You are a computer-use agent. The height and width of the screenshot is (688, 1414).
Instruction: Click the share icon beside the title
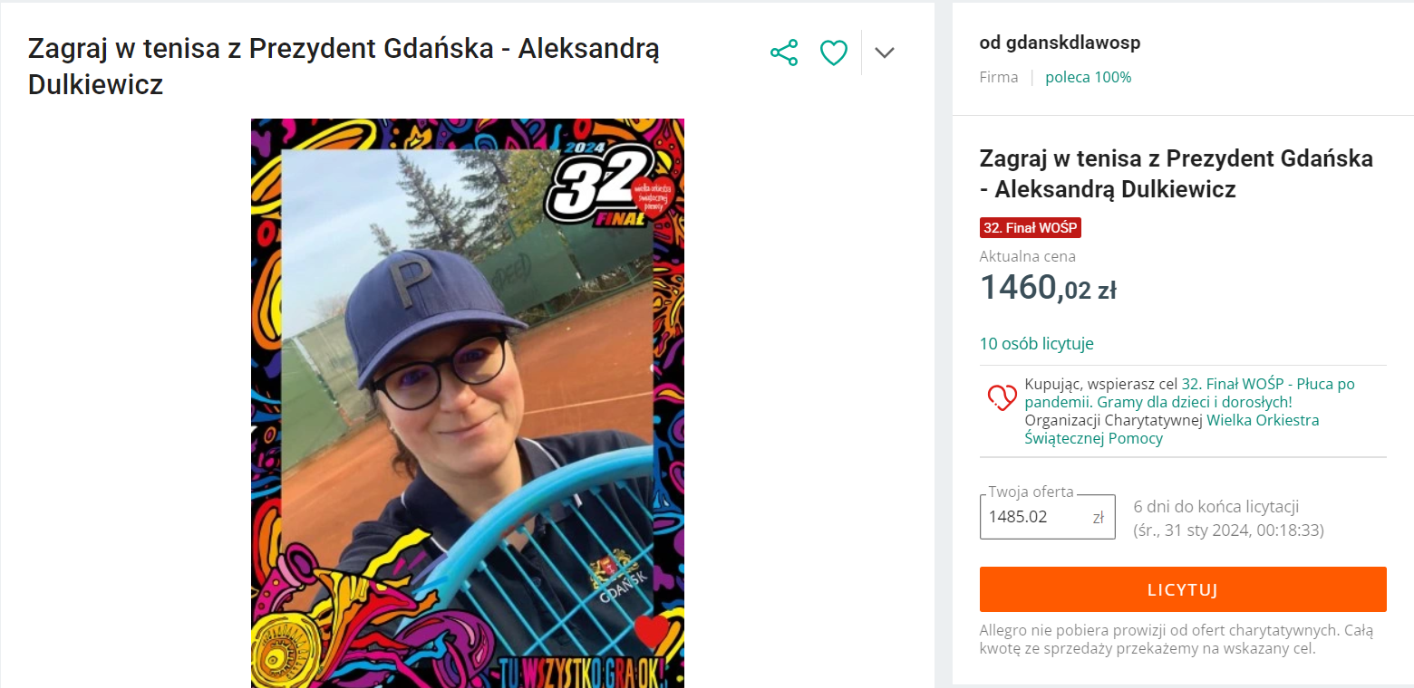coord(784,53)
